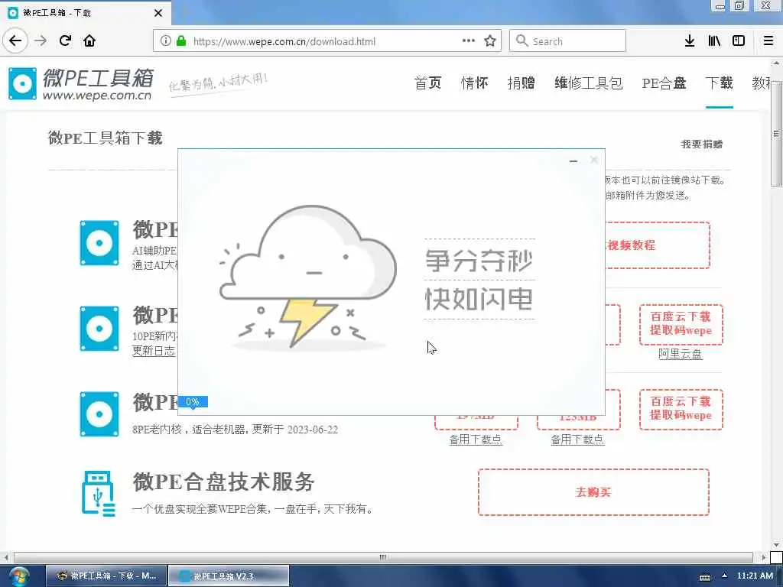Close the 微PE工具箱 browser tab
Screen dimensions: 783x587
tap(158, 13)
